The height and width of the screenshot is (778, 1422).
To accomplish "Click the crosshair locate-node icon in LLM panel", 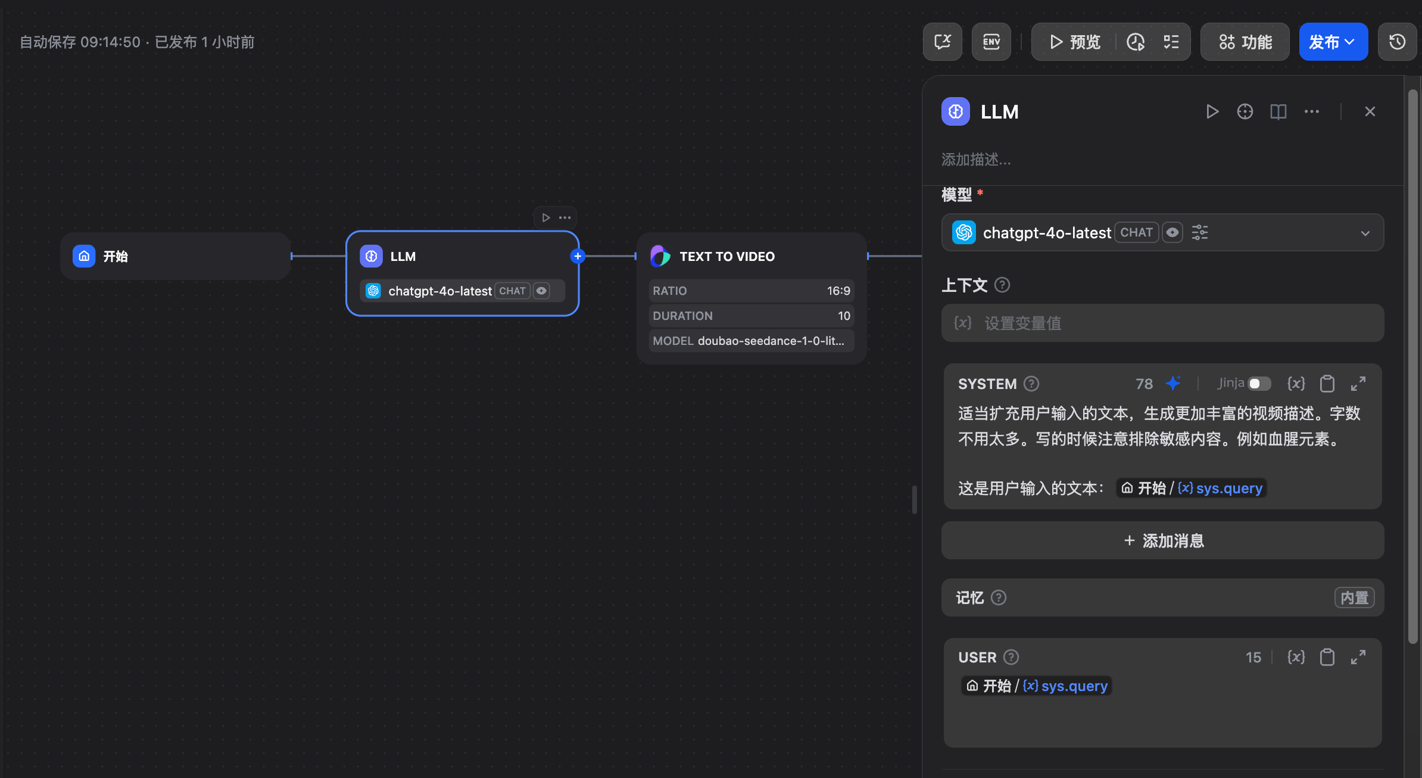I will 1245,111.
